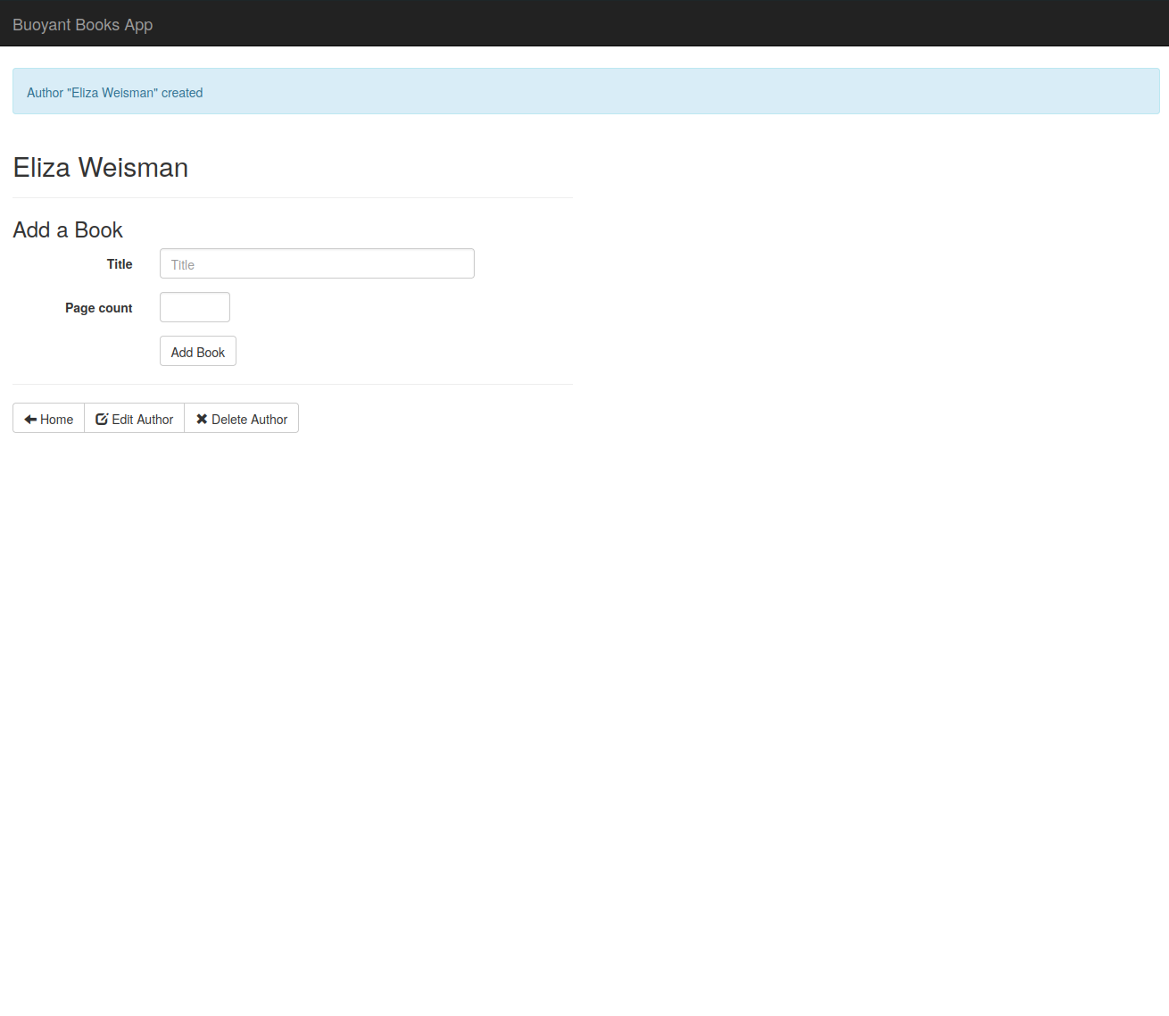Click the Add a Book subheading
The height and width of the screenshot is (1016, 1169).
point(68,230)
